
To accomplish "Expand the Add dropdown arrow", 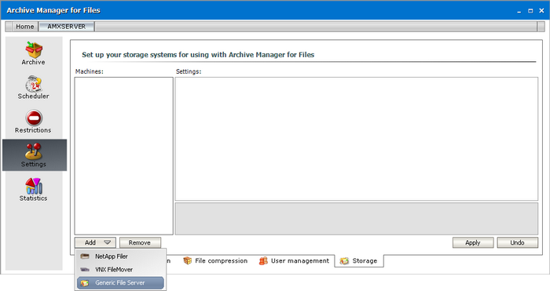I will coord(108,242).
